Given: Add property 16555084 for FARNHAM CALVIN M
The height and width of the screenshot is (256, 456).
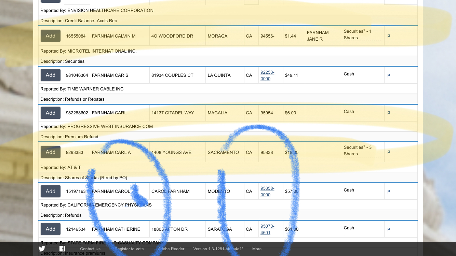Looking at the screenshot, I should point(51,36).
